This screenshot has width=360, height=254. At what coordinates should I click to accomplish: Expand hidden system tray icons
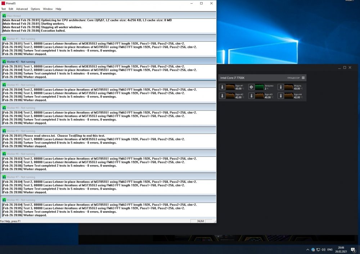point(308,249)
